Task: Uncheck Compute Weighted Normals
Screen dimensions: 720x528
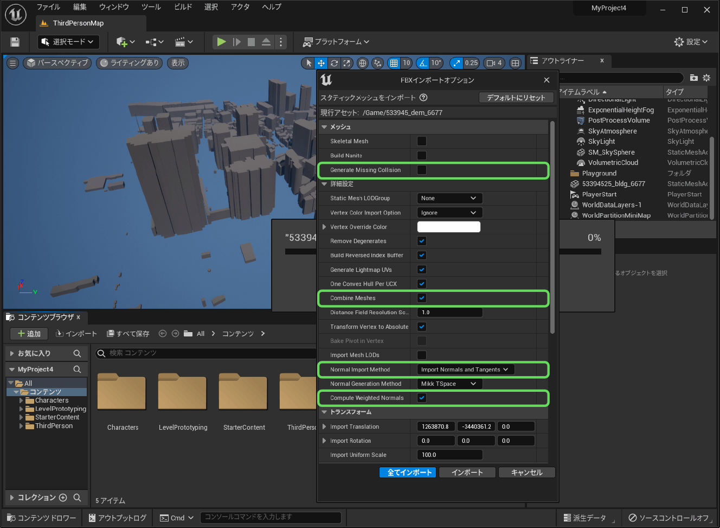Action: [422, 398]
